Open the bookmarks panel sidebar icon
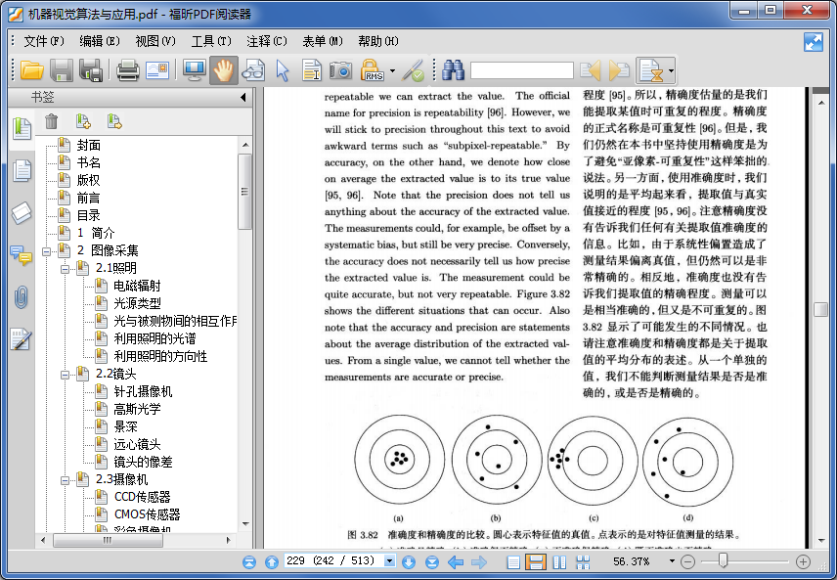The width and height of the screenshot is (837, 580). click(22, 129)
